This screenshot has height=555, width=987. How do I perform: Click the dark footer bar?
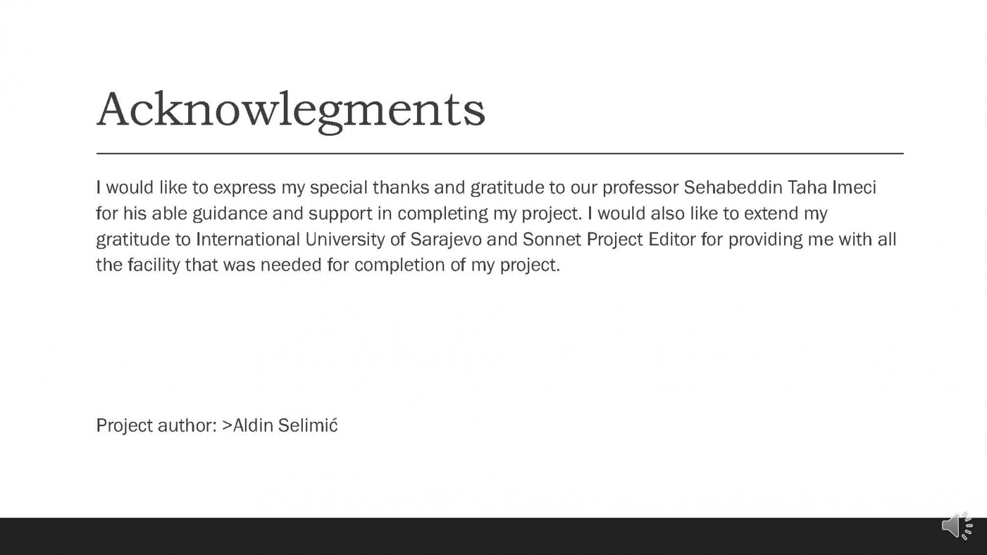point(469,536)
